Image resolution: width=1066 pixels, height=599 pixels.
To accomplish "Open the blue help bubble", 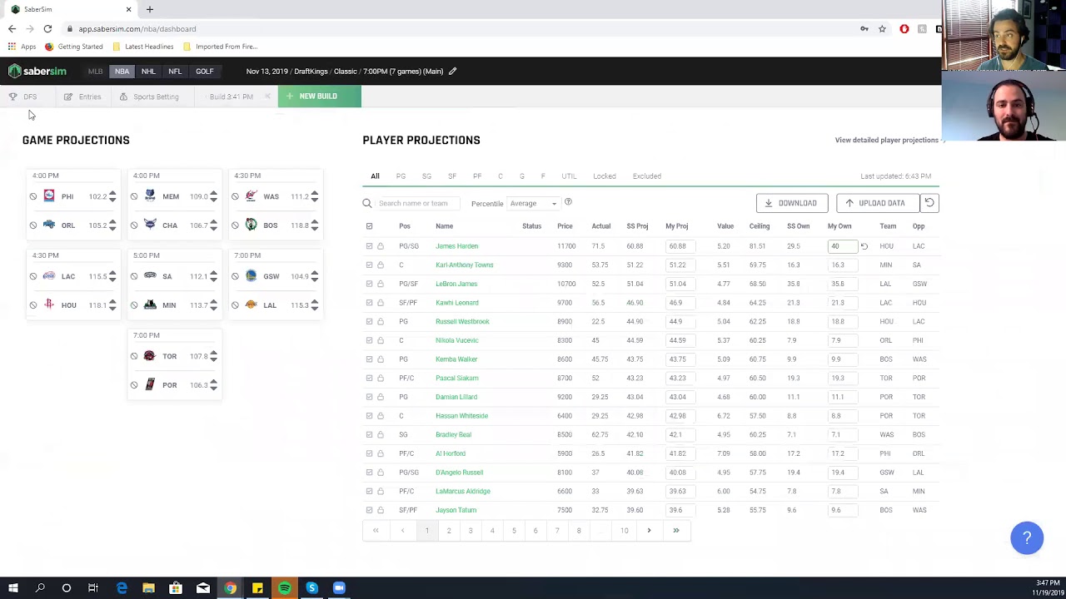I will pyautogui.click(x=1027, y=537).
